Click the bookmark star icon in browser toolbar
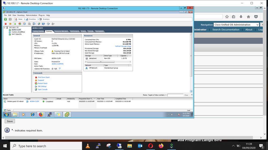Screen dimensions: 268x150 pos(227,17)
